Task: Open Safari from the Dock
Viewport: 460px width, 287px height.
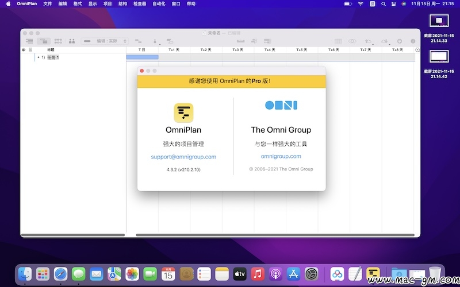Action: pos(61,274)
